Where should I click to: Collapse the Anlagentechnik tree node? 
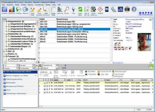pos(4,22)
